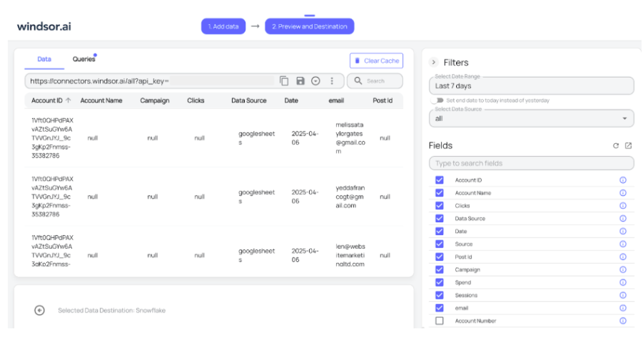Uncheck the email field checkbox
Viewport: 643px width, 344px height.
(x=440, y=308)
